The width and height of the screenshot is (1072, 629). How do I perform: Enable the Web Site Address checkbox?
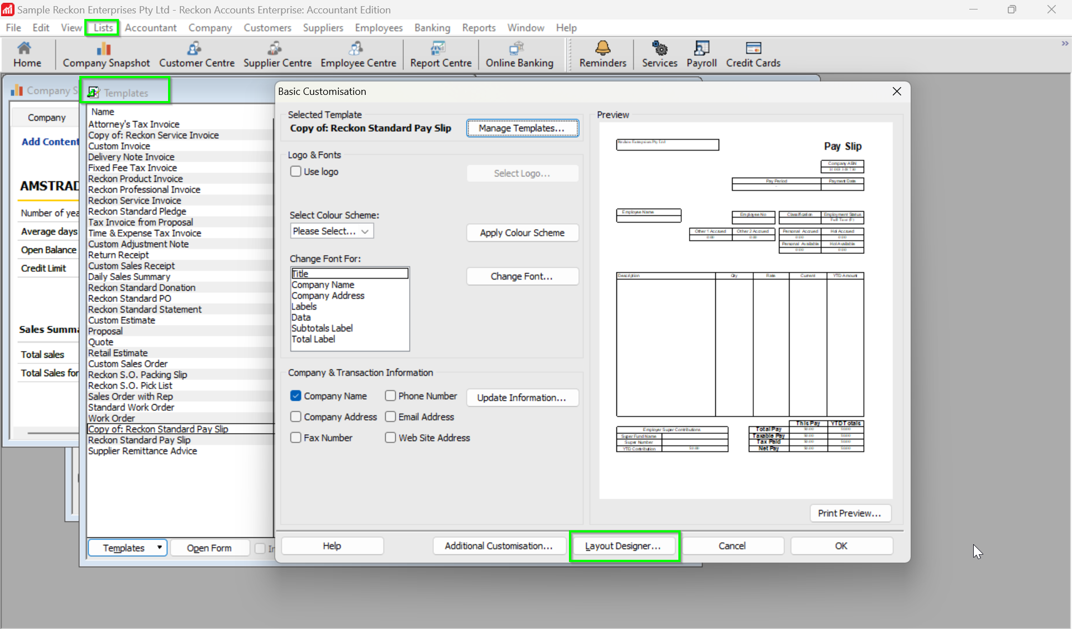pyautogui.click(x=390, y=438)
